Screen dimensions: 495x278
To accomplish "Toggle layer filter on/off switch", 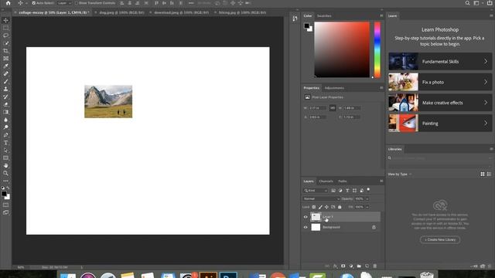I will [368, 190].
